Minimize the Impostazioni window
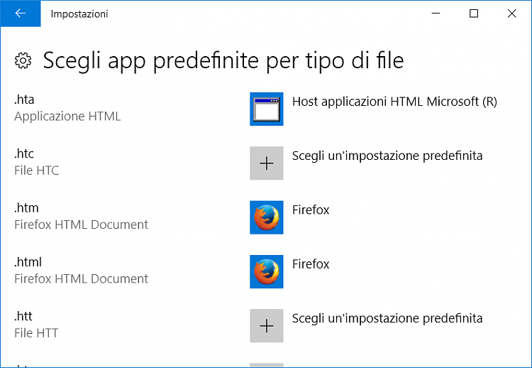The height and width of the screenshot is (368, 532). click(436, 13)
